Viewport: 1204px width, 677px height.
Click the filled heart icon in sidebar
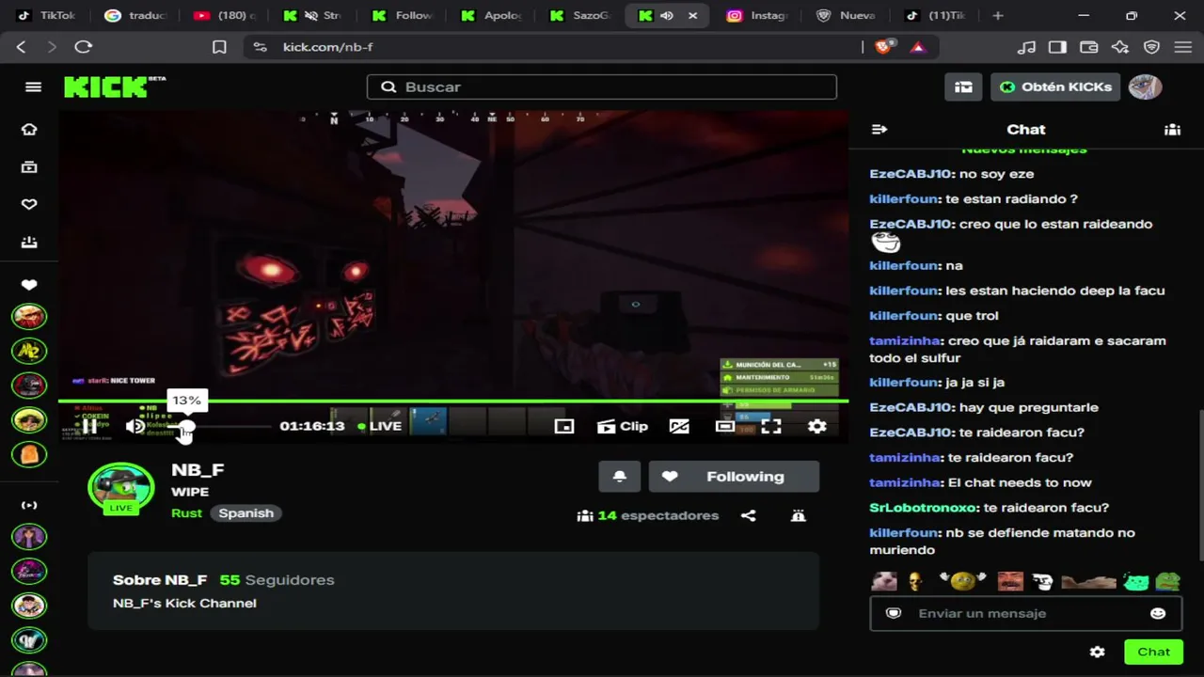29,285
